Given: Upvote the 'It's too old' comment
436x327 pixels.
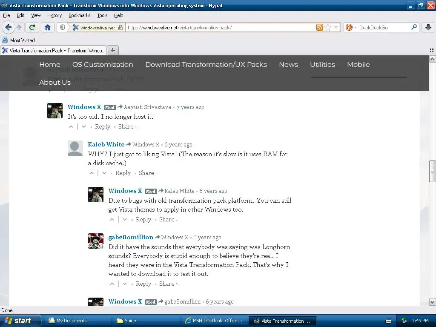Looking at the screenshot, I should (x=71, y=127).
